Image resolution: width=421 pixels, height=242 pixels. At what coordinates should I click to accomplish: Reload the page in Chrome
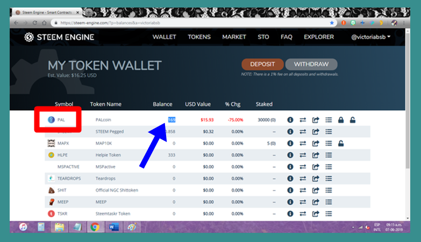pos(34,23)
